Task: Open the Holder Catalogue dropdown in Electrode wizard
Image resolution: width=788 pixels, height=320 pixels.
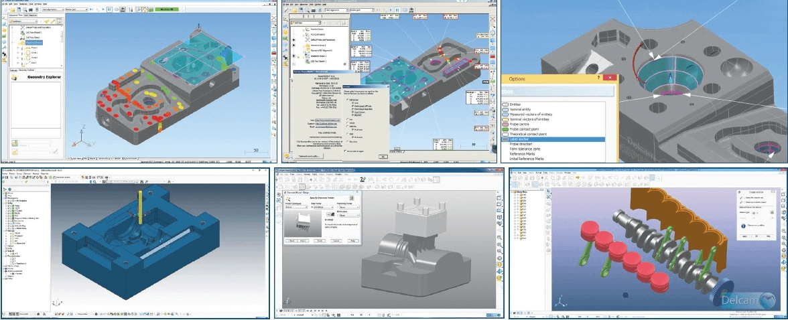Action: pyautogui.click(x=296, y=207)
